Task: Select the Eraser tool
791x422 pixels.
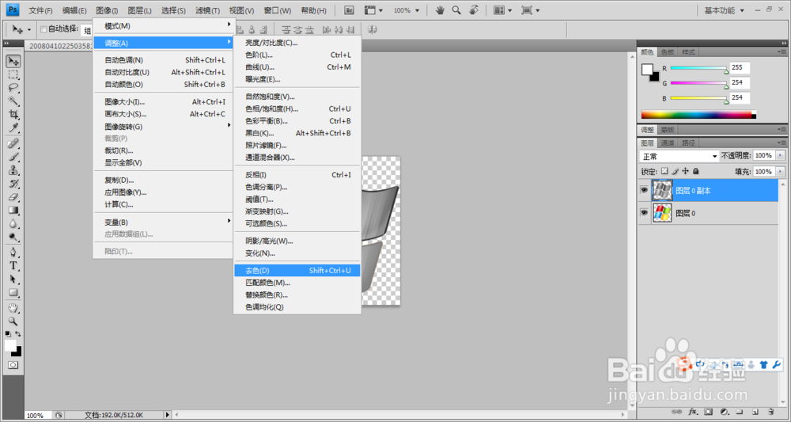Action: coord(13,197)
